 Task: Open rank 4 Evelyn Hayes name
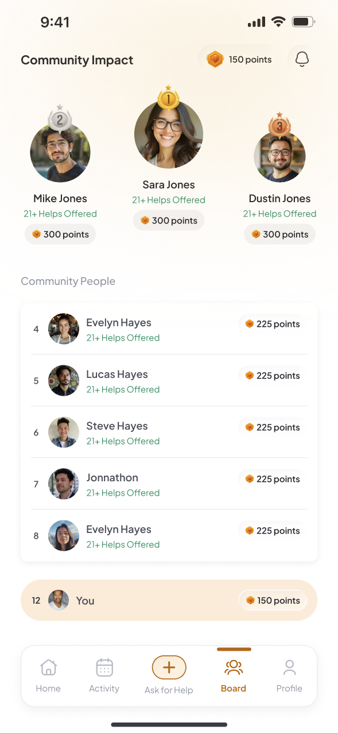119,323
